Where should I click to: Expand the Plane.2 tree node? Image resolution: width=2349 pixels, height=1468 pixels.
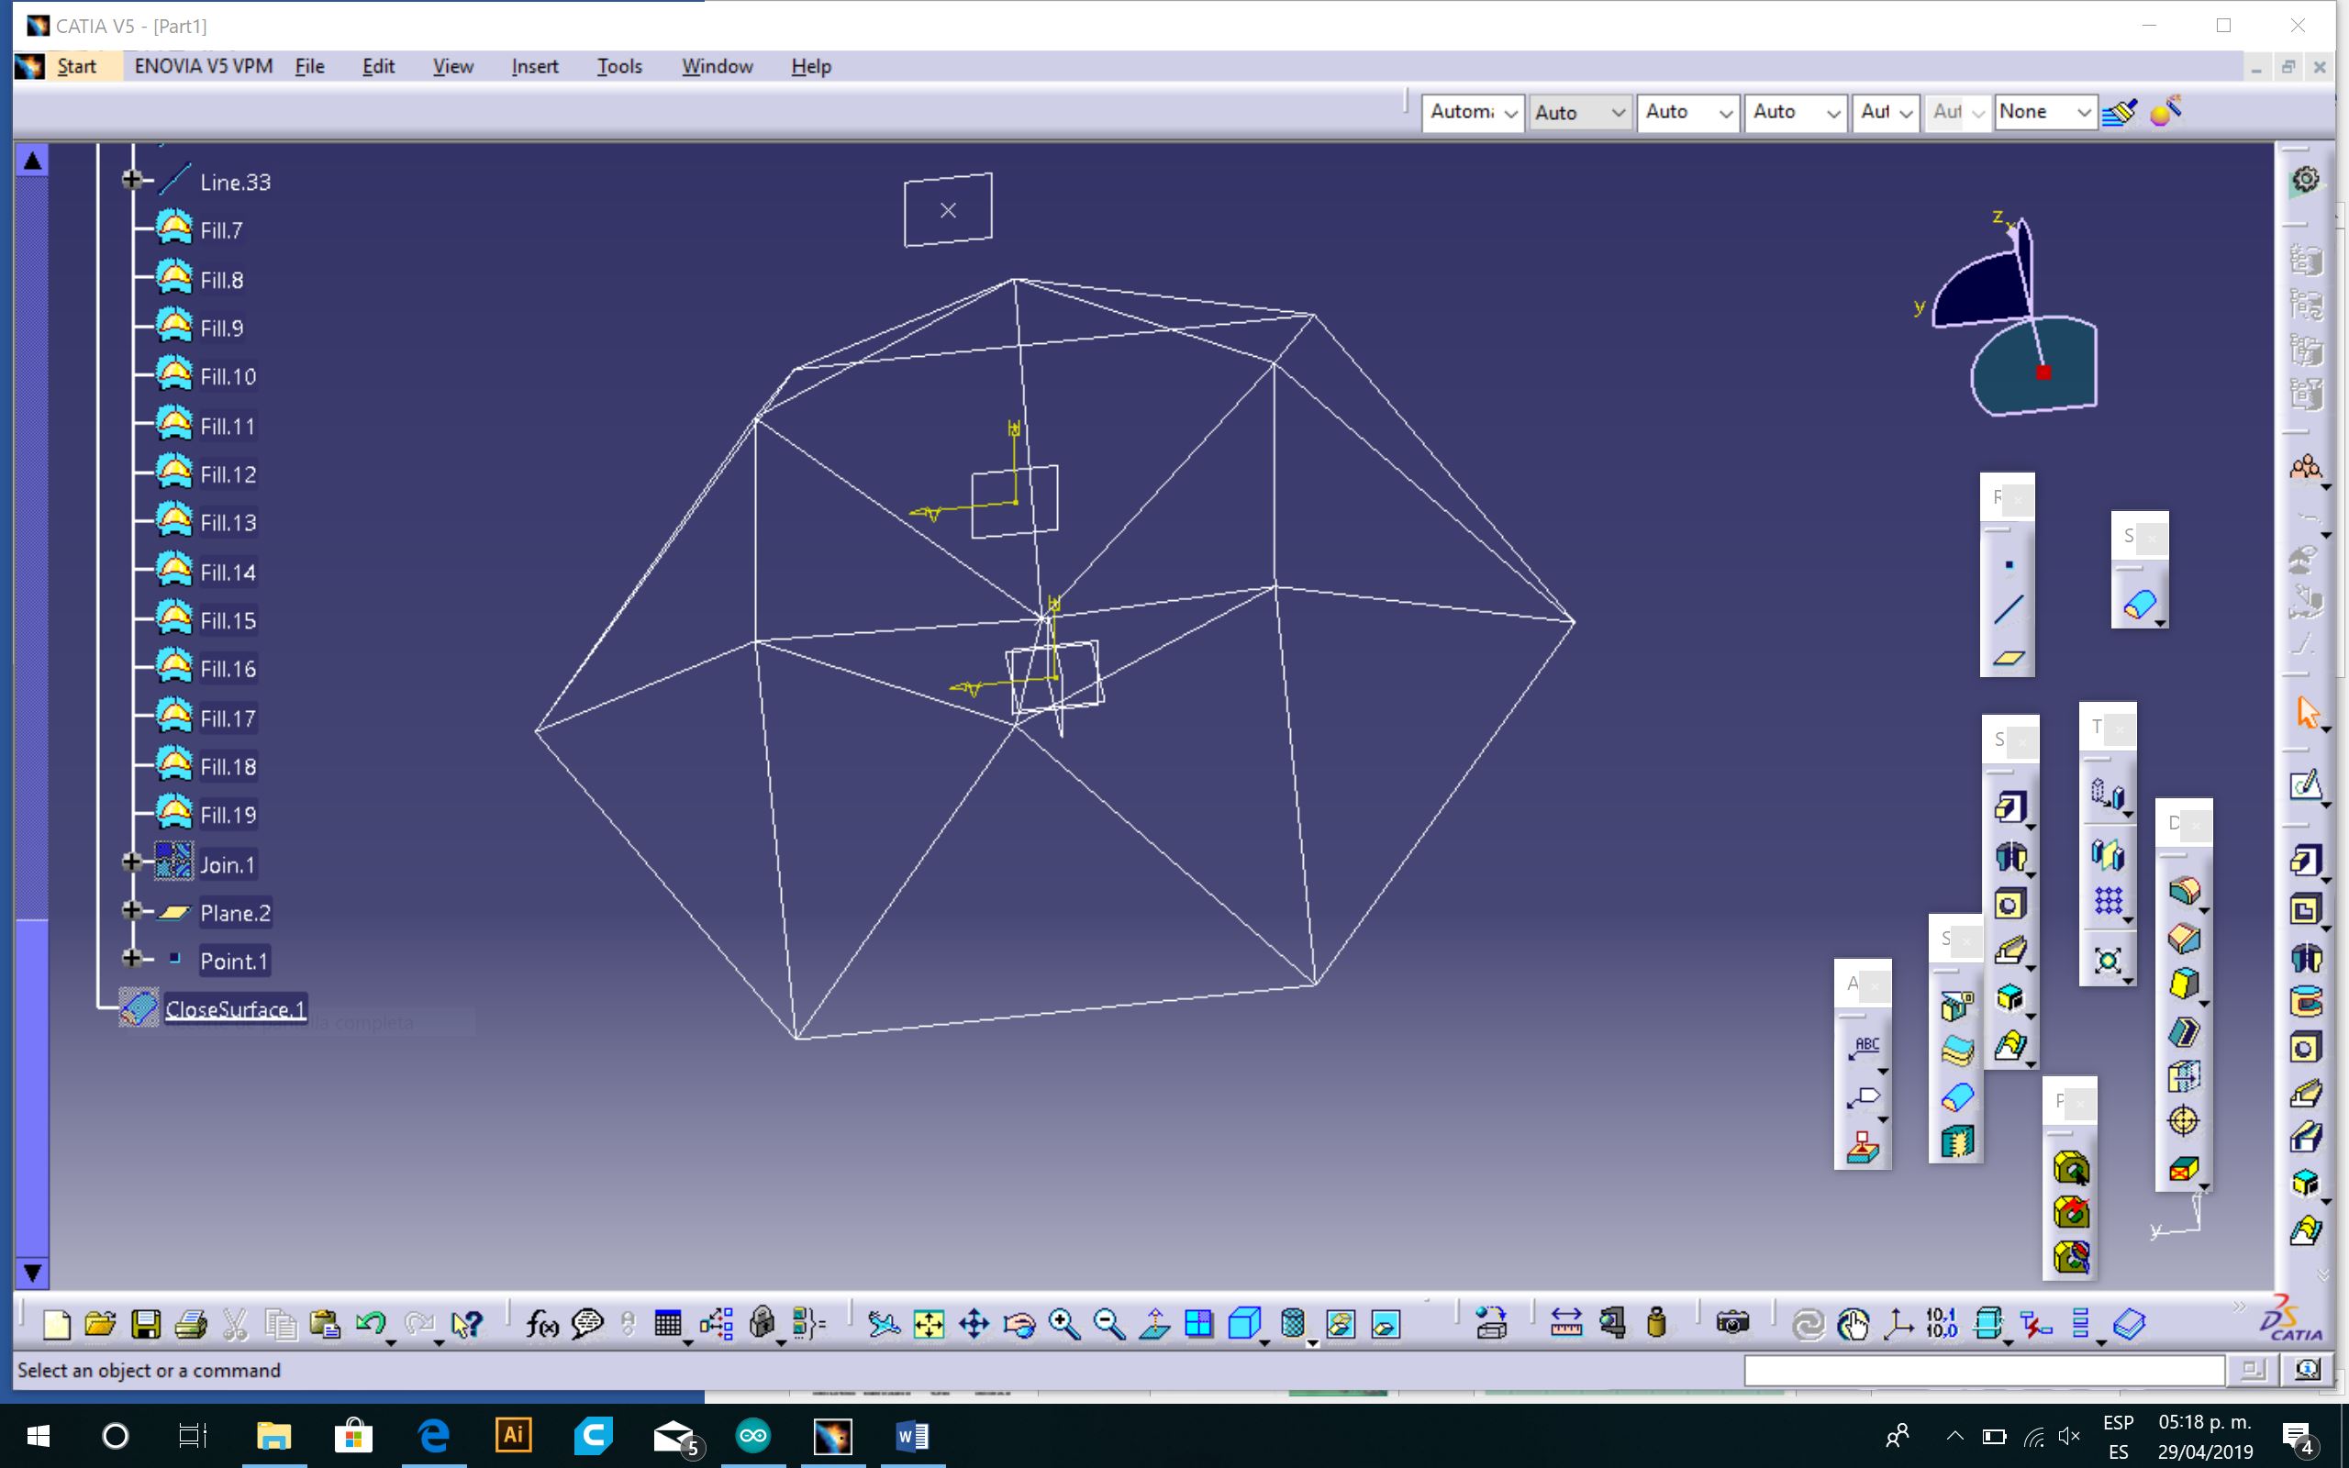[132, 911]
